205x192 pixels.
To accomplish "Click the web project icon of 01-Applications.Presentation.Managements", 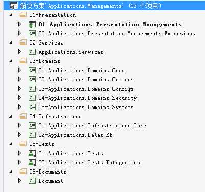I will point(32,24).
